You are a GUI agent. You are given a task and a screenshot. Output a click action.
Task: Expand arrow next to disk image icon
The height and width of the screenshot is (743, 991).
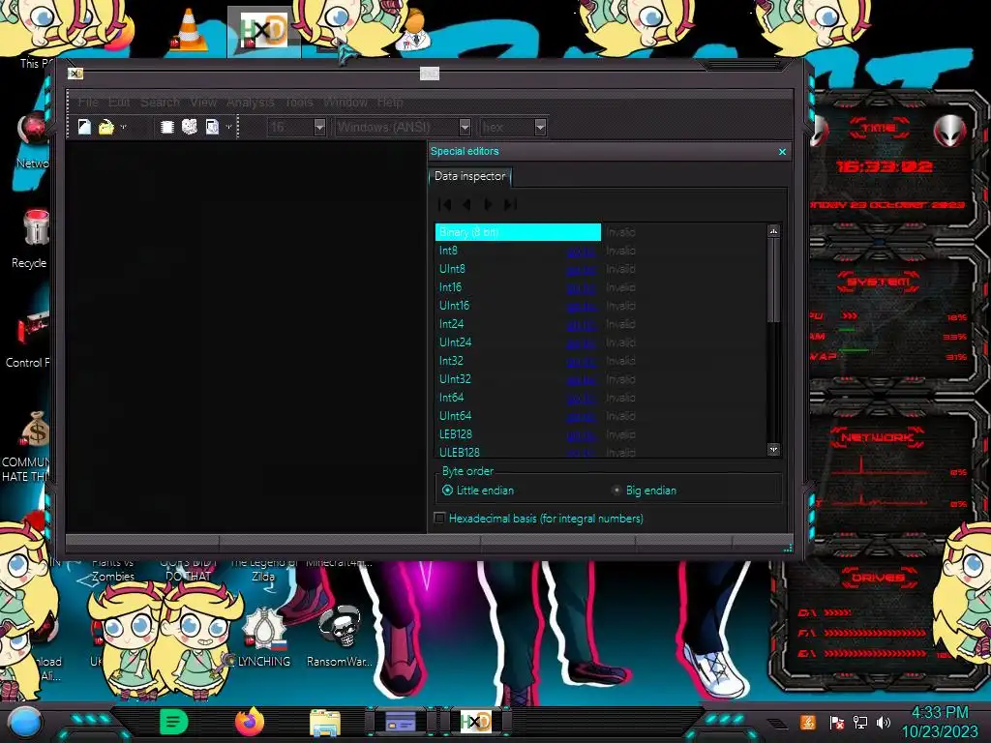pos(228,127)
